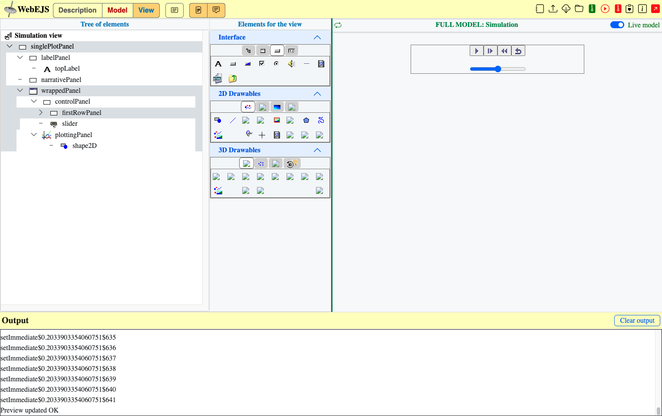Select the fields sub-tab showing 1.0
This screenshot has width=662, height=416.
(291, 51)
